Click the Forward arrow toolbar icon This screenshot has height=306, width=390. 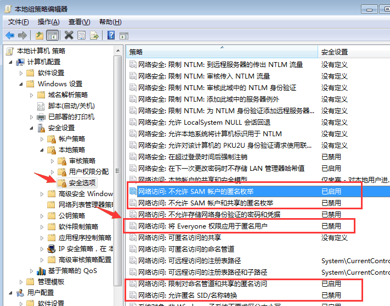click(x=22, y=35)
